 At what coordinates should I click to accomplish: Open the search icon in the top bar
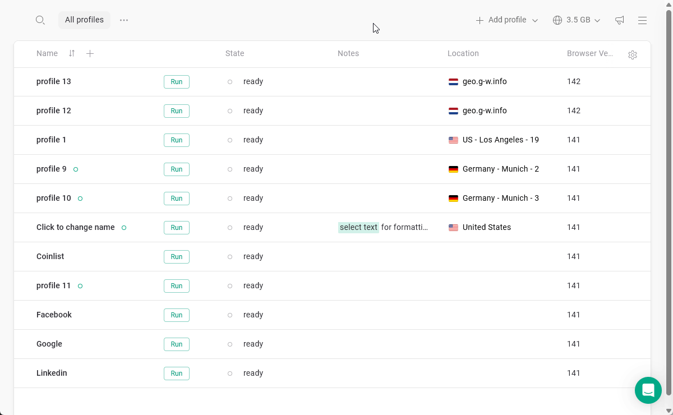[40, 20]
